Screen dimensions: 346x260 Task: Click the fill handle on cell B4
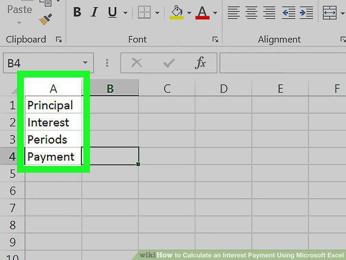click(138, 164)
